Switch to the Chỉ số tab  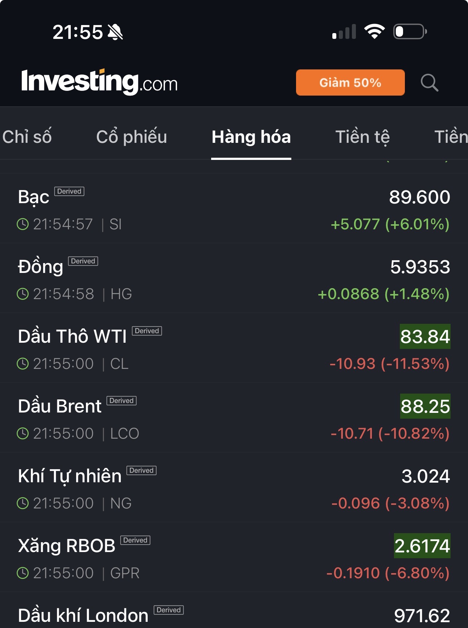(x=27, y=137)
